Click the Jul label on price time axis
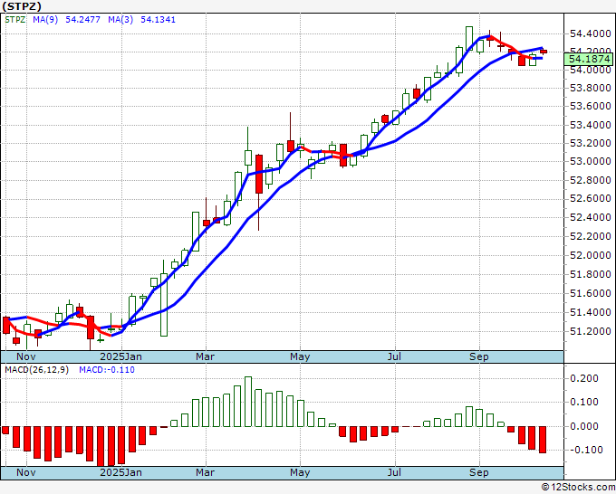The height and width of the screenshot is (494, 616). [x=394, y=356]
